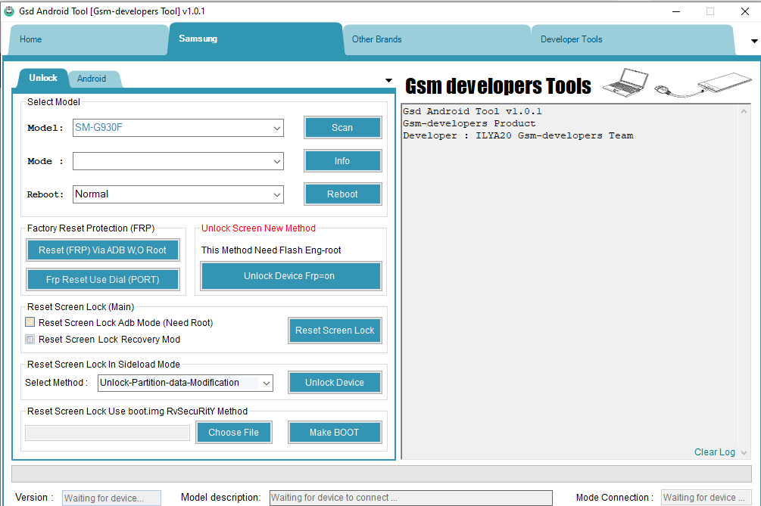
Task: Click the Reboot button
Action: [343, 194]
